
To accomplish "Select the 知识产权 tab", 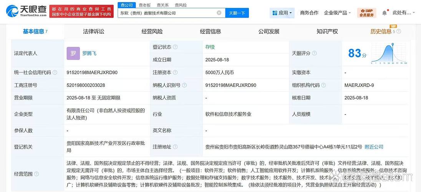I will [x=327, y=31].
